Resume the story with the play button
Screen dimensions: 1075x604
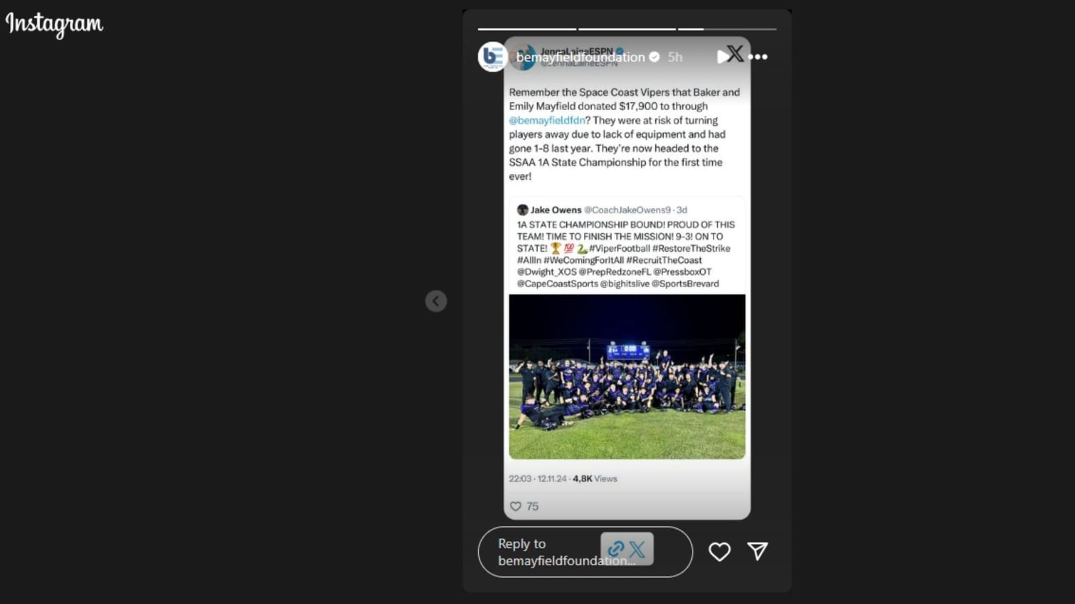point(722,57)
